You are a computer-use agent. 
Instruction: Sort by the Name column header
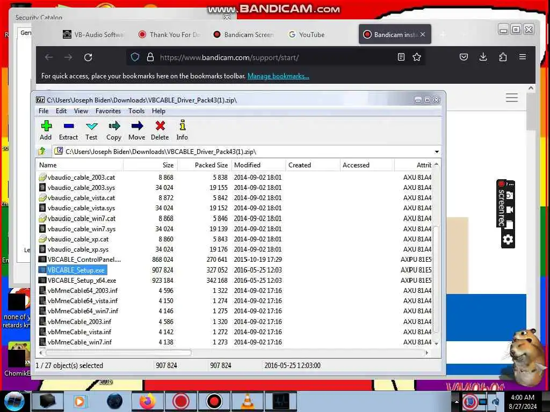(79, 165)
